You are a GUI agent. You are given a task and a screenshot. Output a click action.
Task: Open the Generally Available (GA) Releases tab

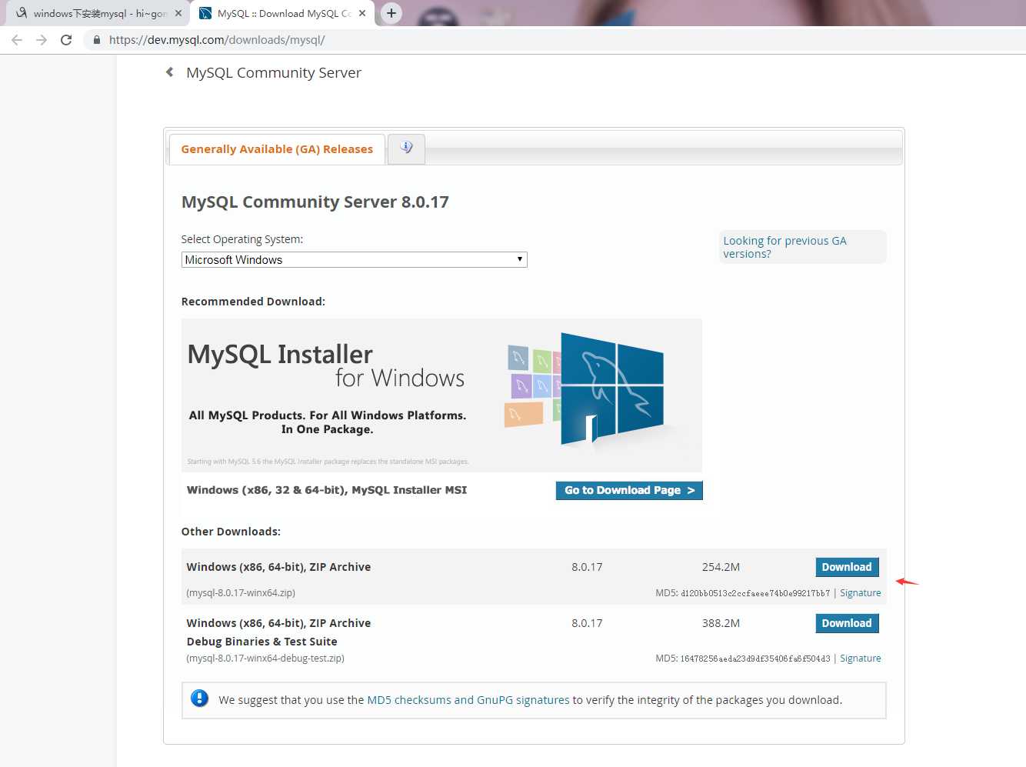277,149
